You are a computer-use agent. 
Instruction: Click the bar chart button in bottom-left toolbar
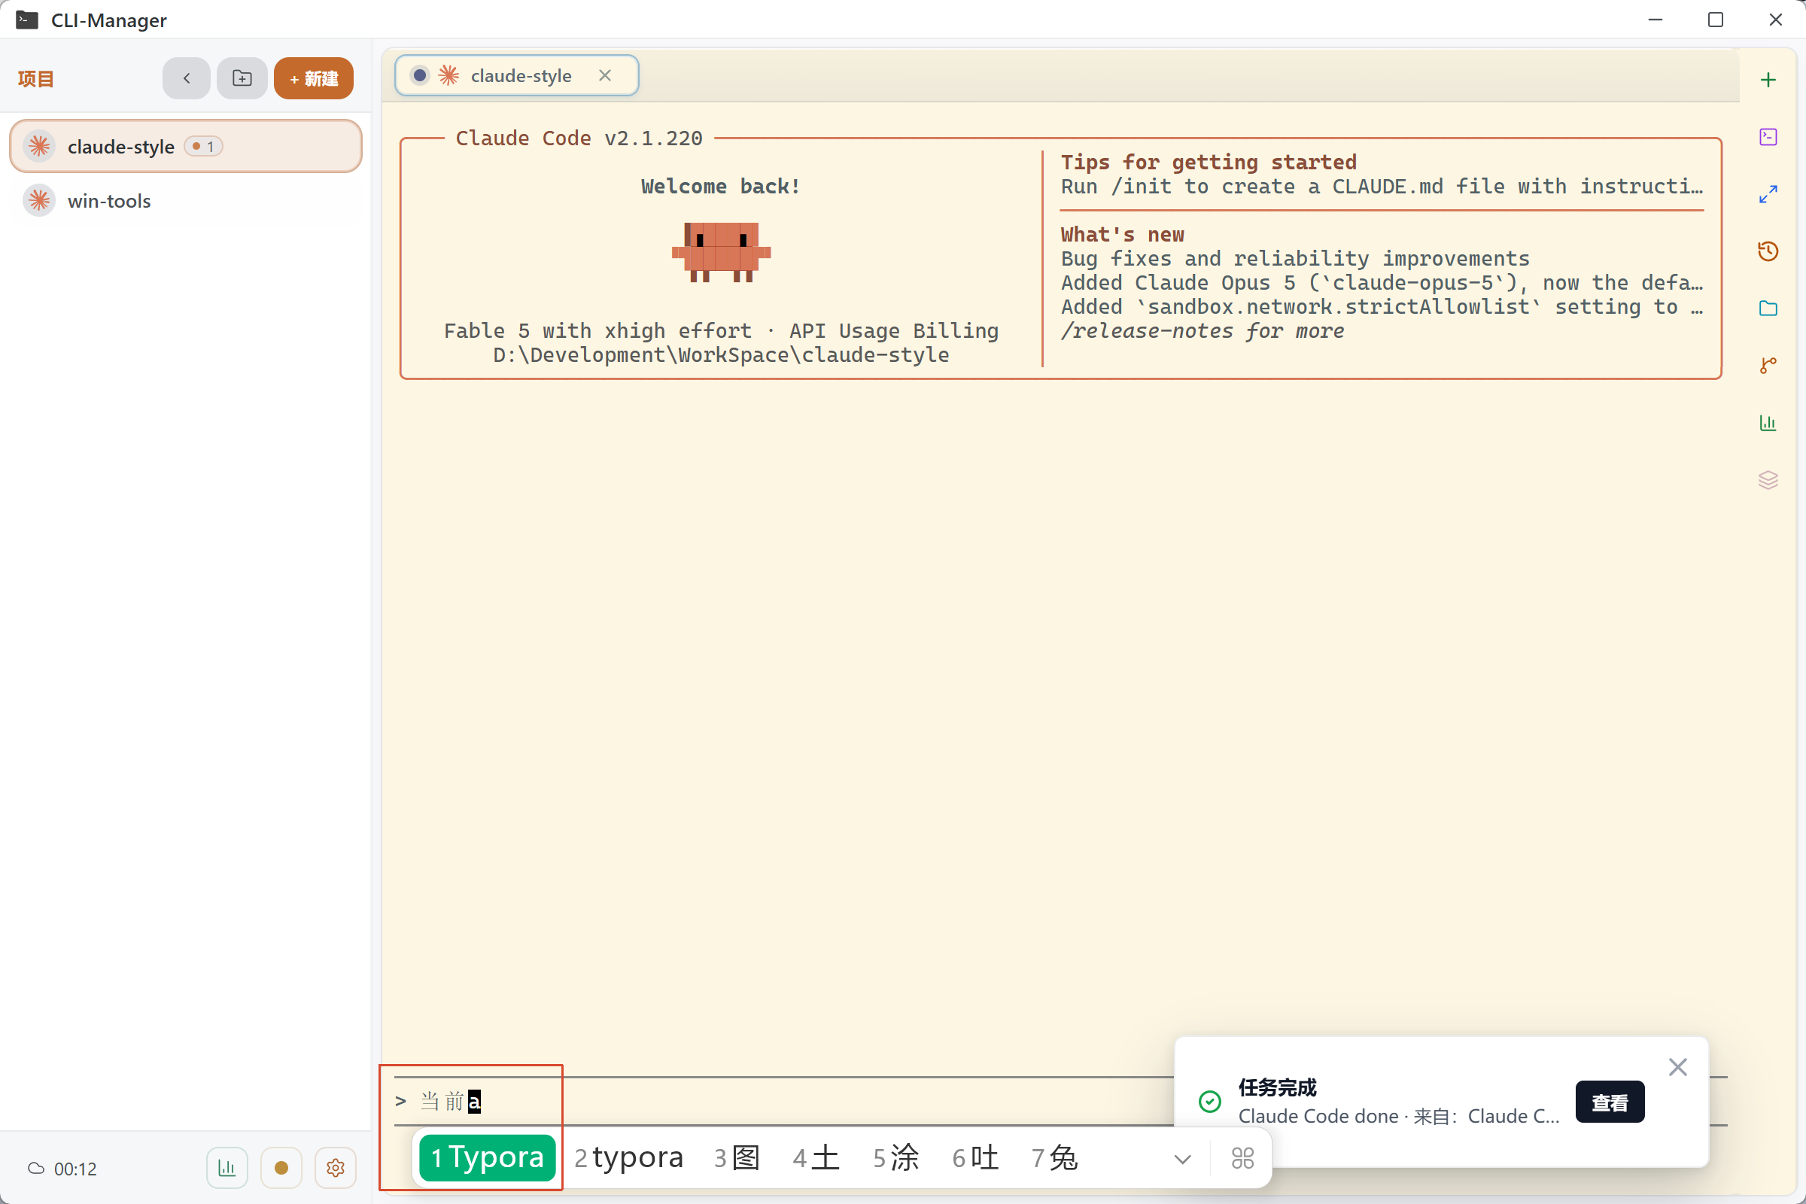tap(227, 1168)
